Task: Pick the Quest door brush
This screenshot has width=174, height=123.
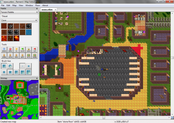Action: coord(22,56)
